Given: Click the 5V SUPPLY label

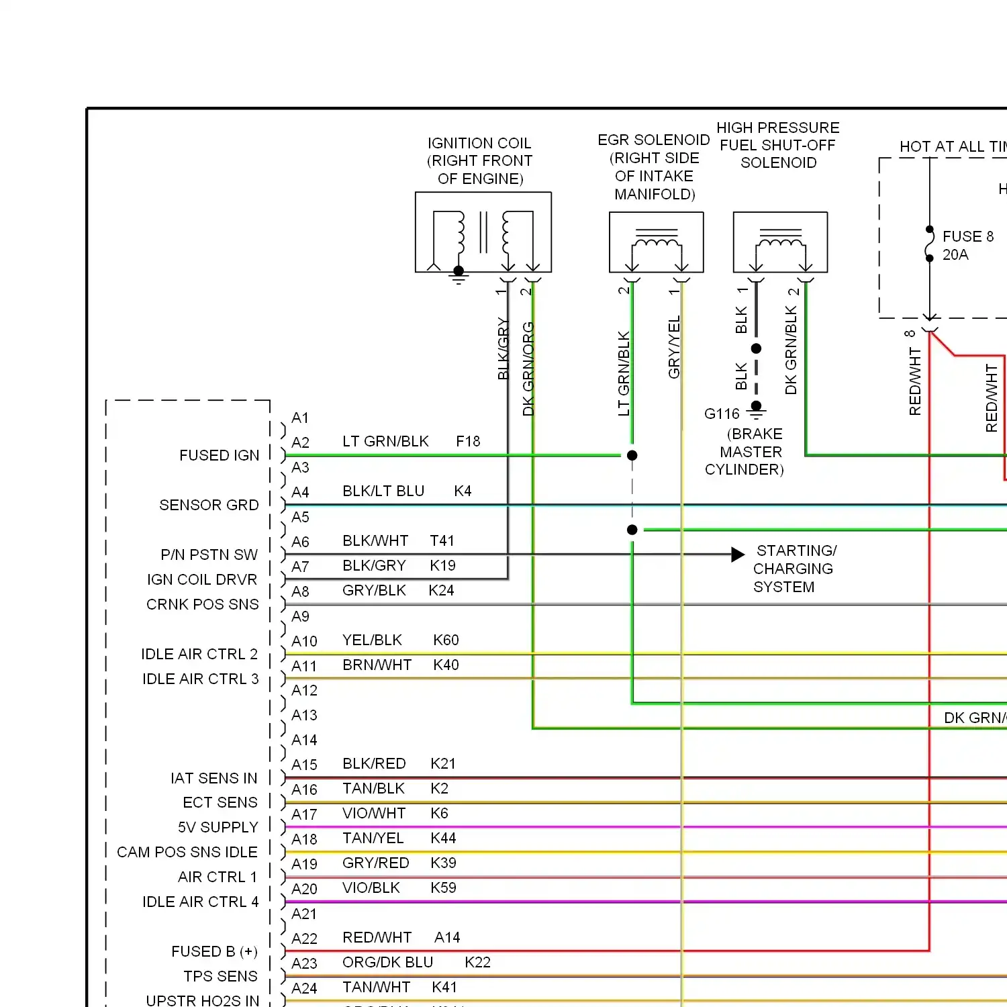Looking at the screenshot, I should click(x=218, y=827).
